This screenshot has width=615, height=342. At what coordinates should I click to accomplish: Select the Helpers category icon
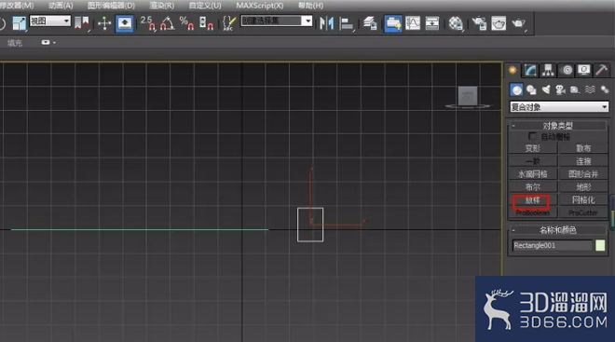[x=575, y=89]
